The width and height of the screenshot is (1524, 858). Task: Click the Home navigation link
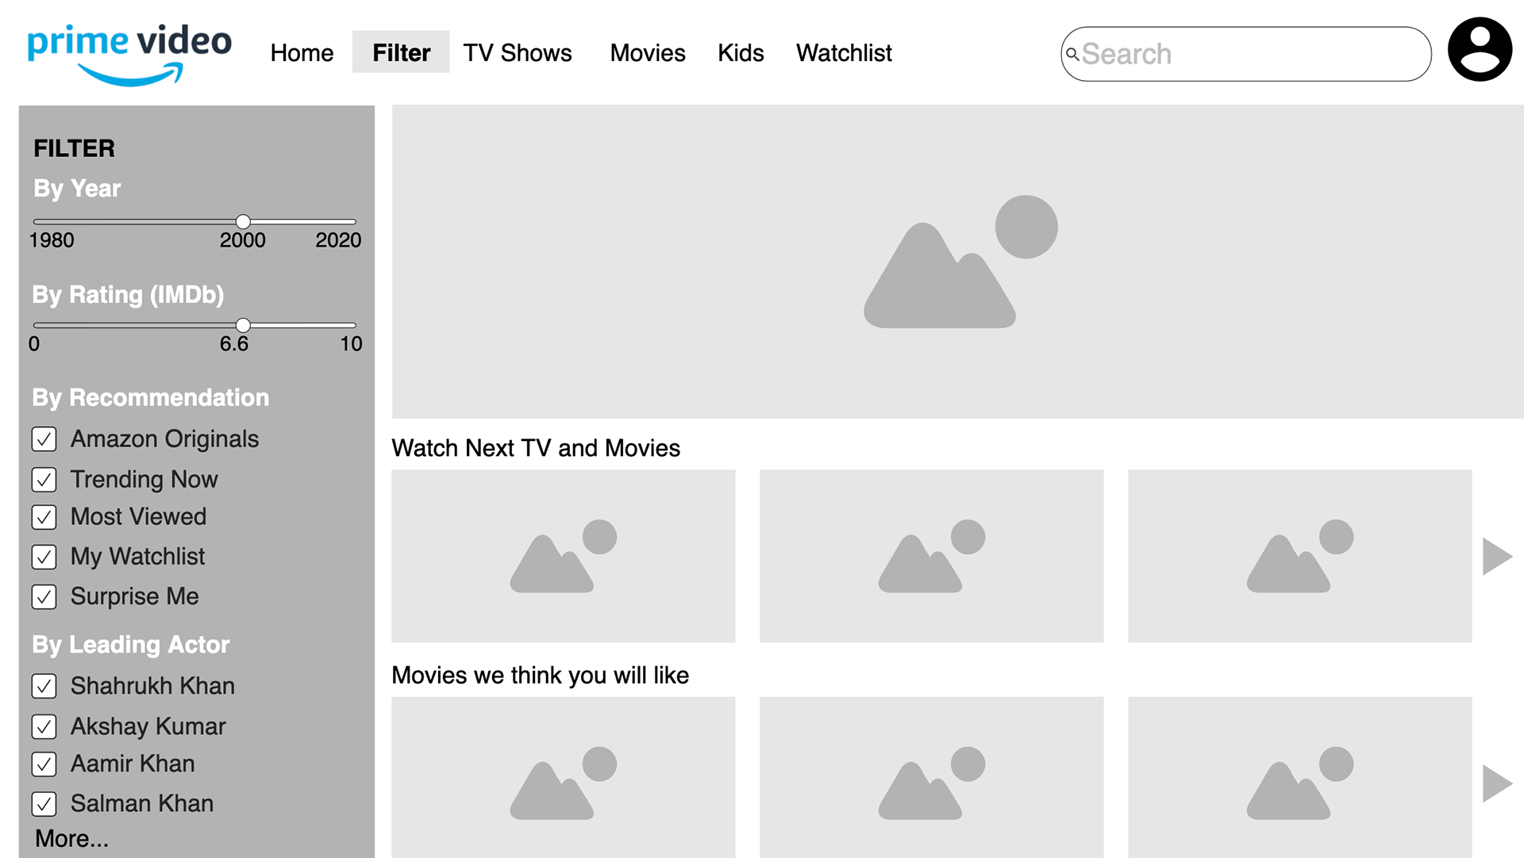(x=302, y=53)
